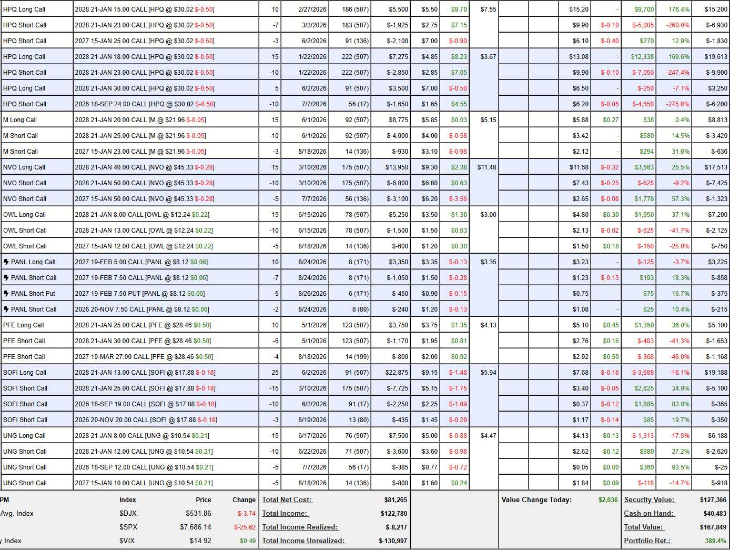Click lightning icon on PANL 20-NOV Short Call row
This screenshot has width=730, height=550.
coord(6,309)
